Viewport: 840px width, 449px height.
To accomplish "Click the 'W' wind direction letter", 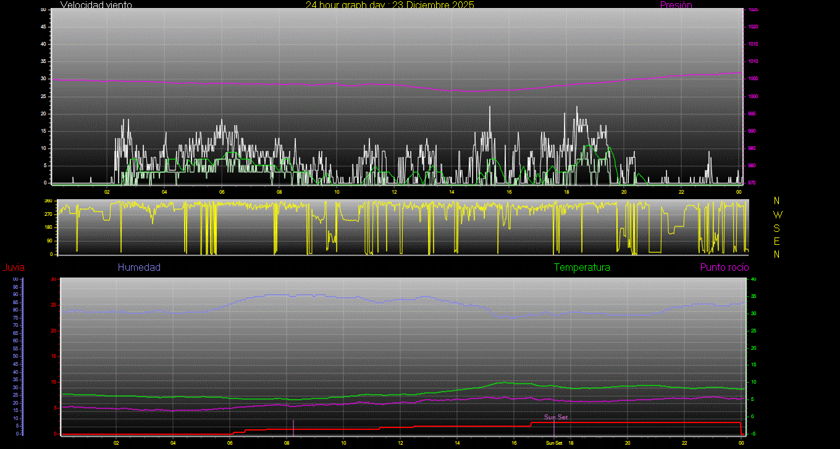I will click(777, 215).
